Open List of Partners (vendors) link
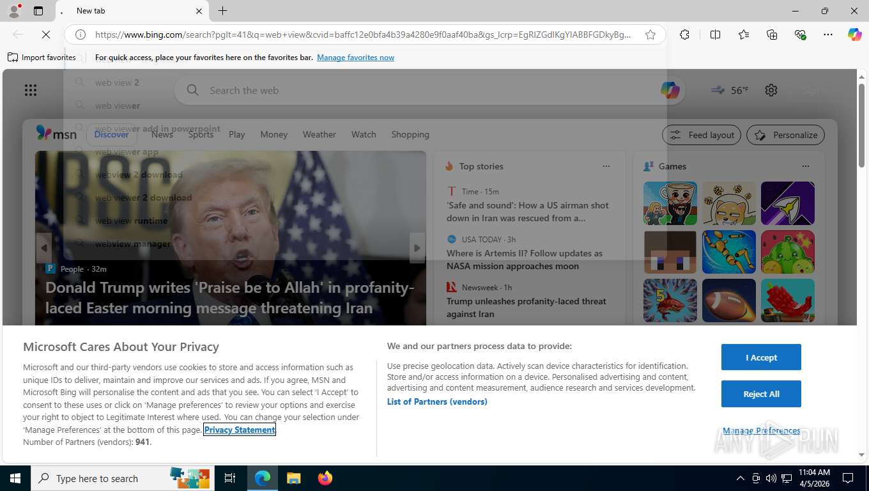Viewport: 869px width, 491px height. click(437, 401)
